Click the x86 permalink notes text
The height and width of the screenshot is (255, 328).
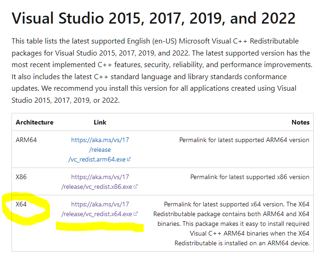point(250,177)
